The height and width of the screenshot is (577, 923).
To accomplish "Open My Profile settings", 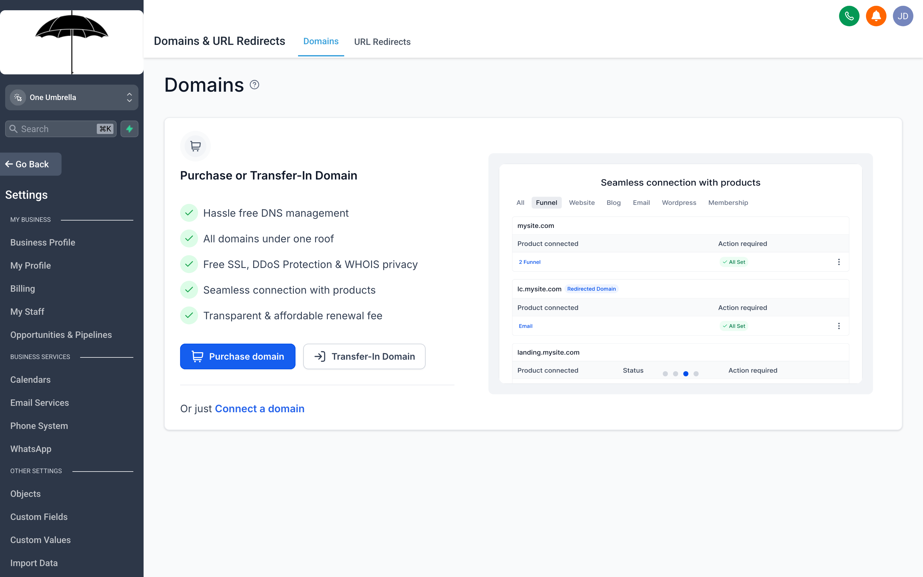I will click(30, 266).
